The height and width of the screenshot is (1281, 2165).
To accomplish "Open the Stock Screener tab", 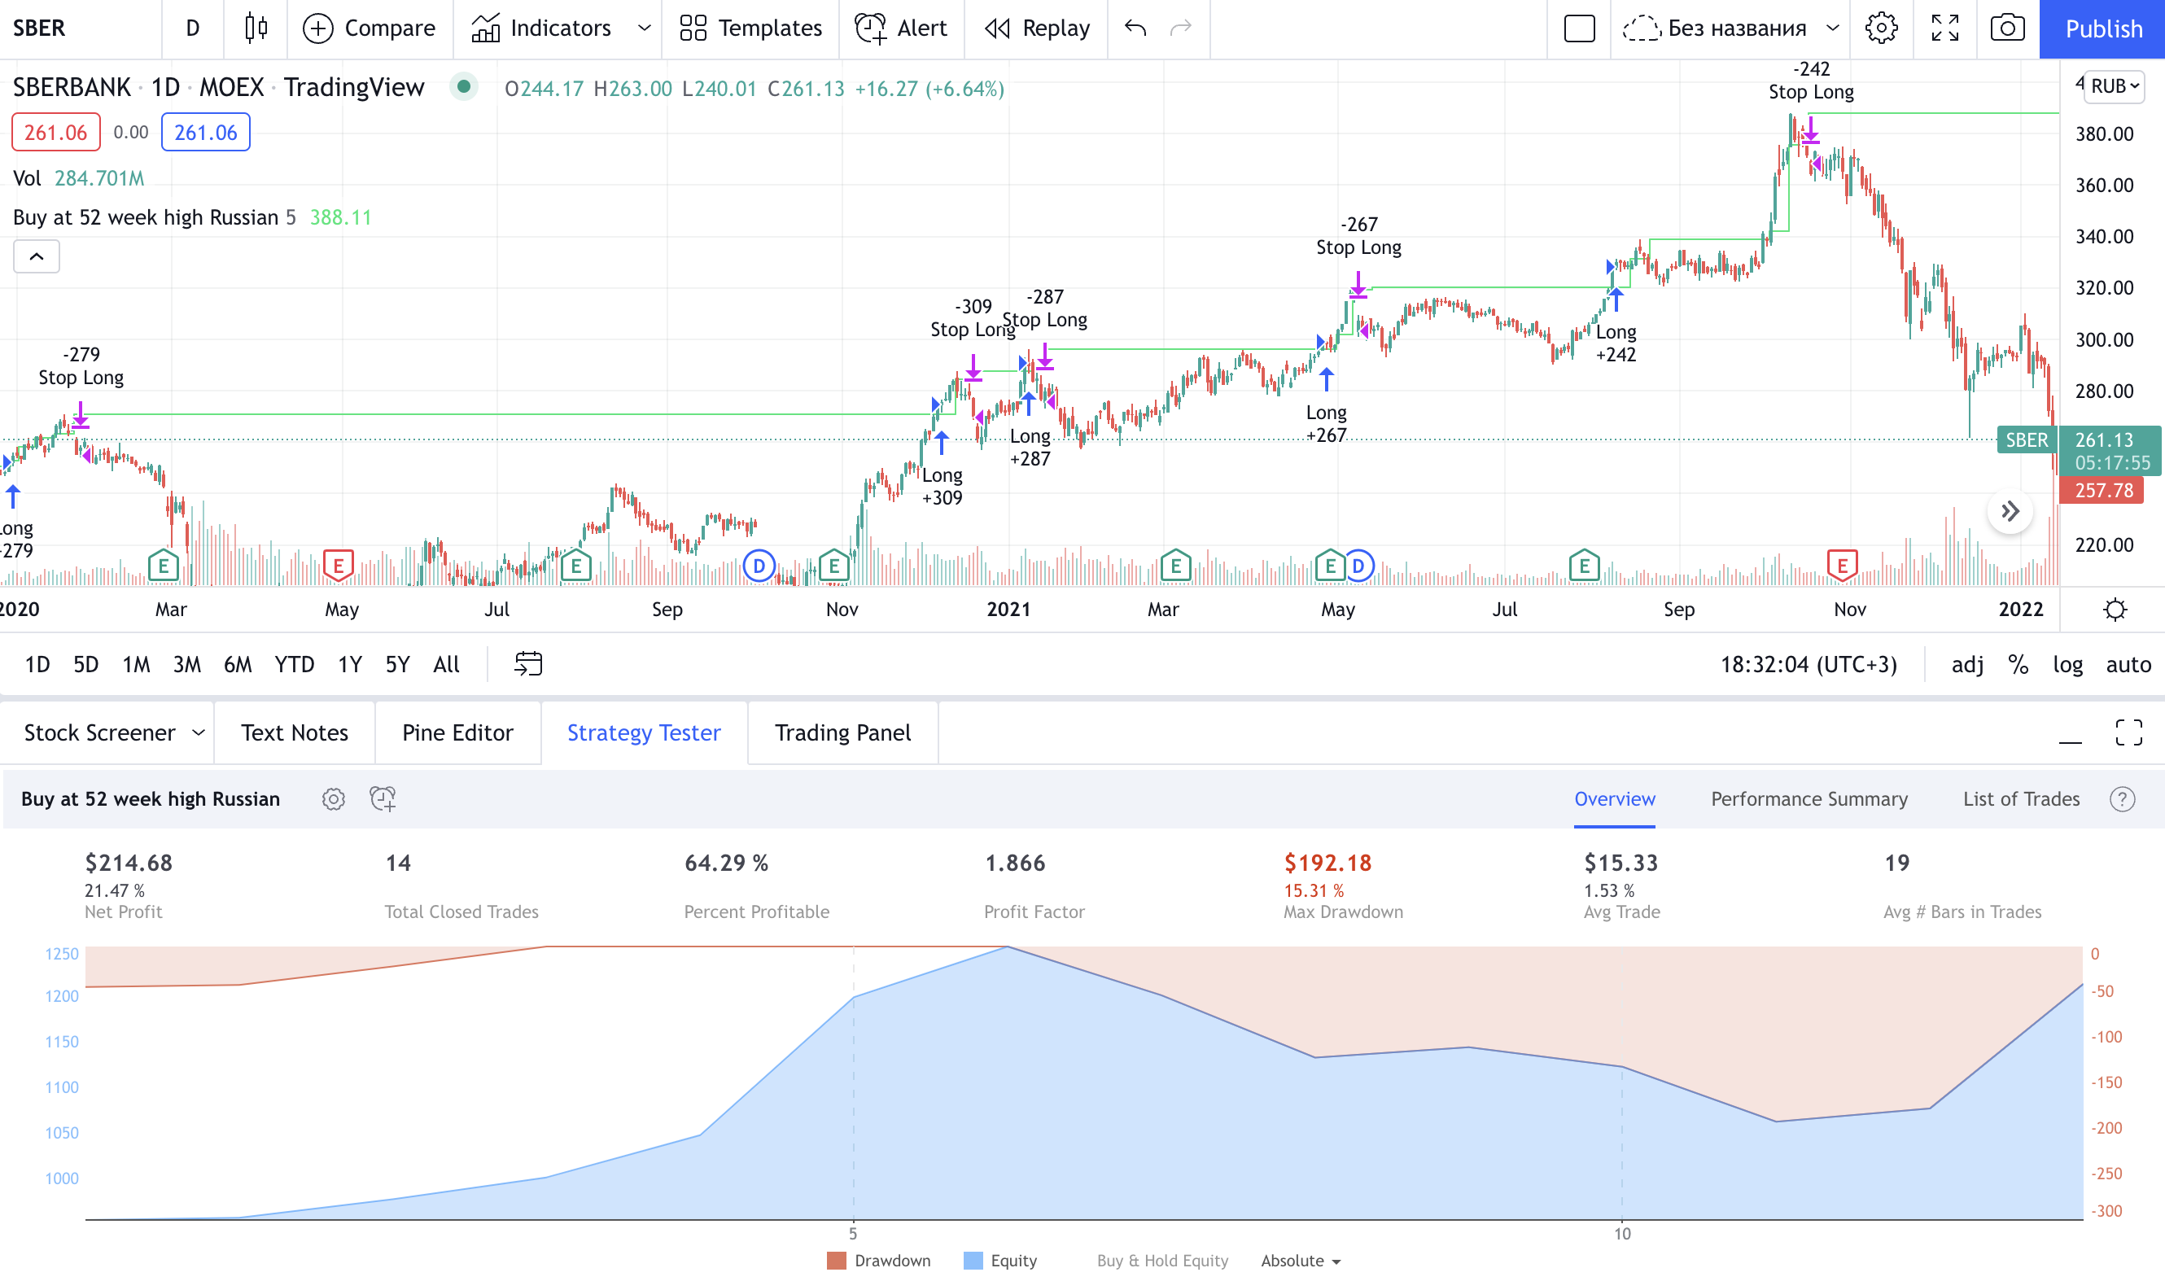I will point(99,732).
